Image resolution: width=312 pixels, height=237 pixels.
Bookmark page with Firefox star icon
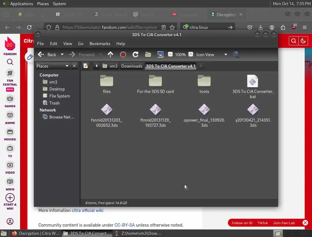[172, 27]
